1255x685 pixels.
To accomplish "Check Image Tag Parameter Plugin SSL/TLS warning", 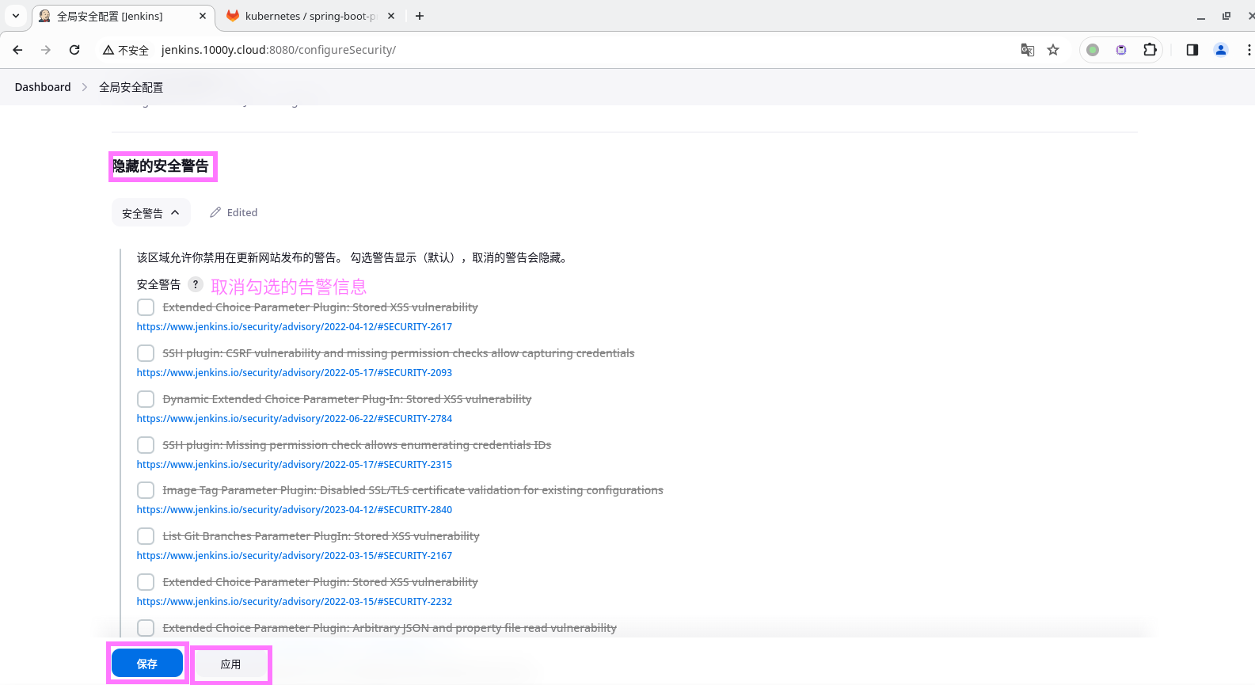I will click(x=146, y=490).
